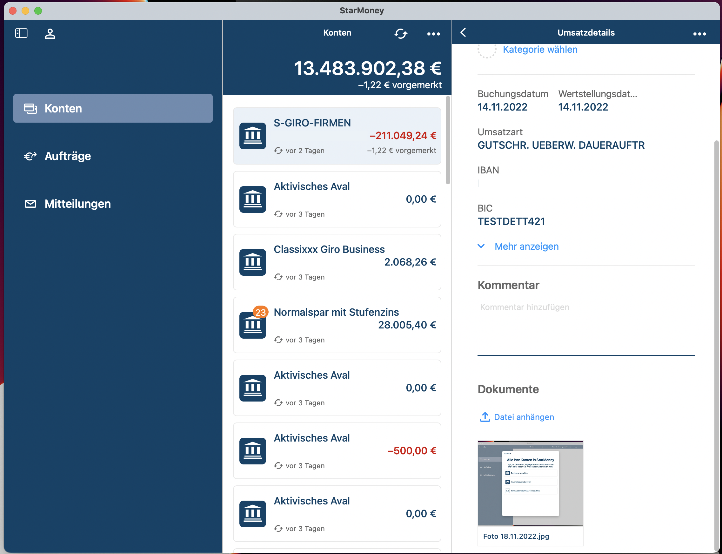
Task: Click the Datei anhängen link
Action: click(524, 417)
